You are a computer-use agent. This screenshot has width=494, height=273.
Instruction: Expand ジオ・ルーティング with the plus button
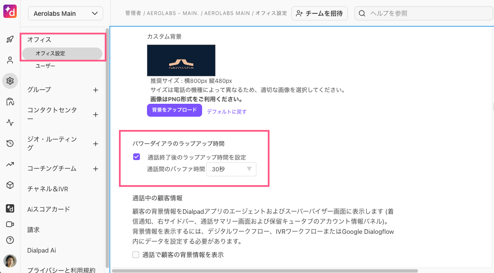click(96, 144)
